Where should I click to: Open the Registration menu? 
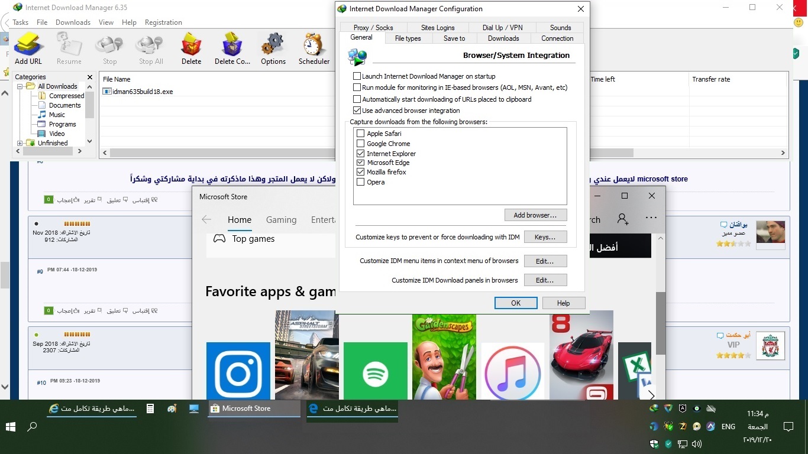(163, 22)
